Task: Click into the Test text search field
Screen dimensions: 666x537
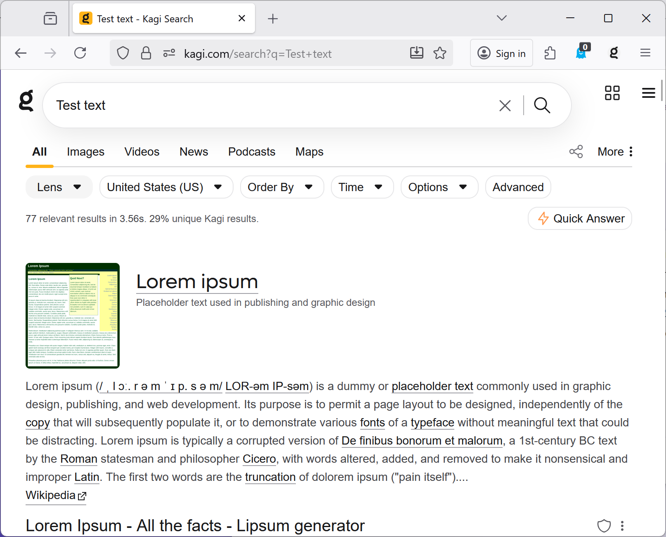Action: pos(268,106)
